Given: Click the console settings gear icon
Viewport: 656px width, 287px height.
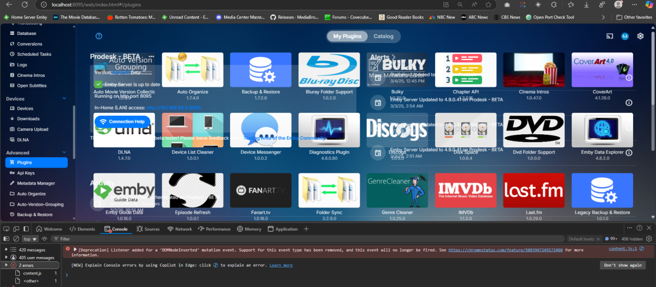Looking at the screenshot, I should (648, 239).
